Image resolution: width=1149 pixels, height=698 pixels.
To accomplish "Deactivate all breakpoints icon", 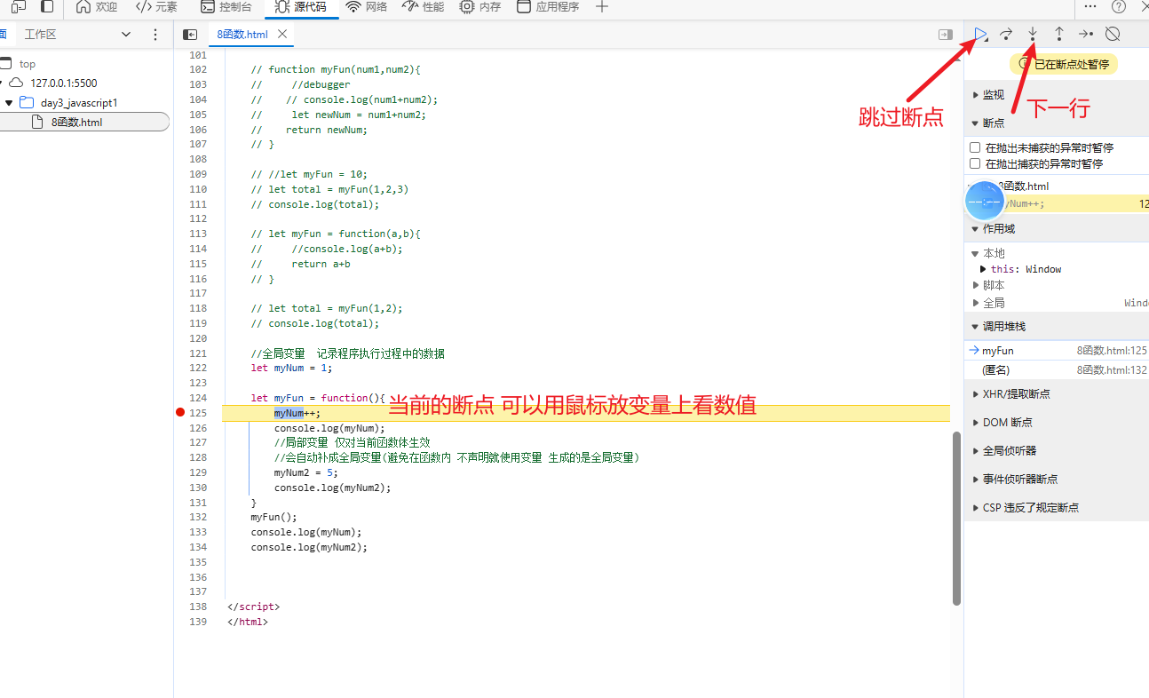I will coord(1113,34).
